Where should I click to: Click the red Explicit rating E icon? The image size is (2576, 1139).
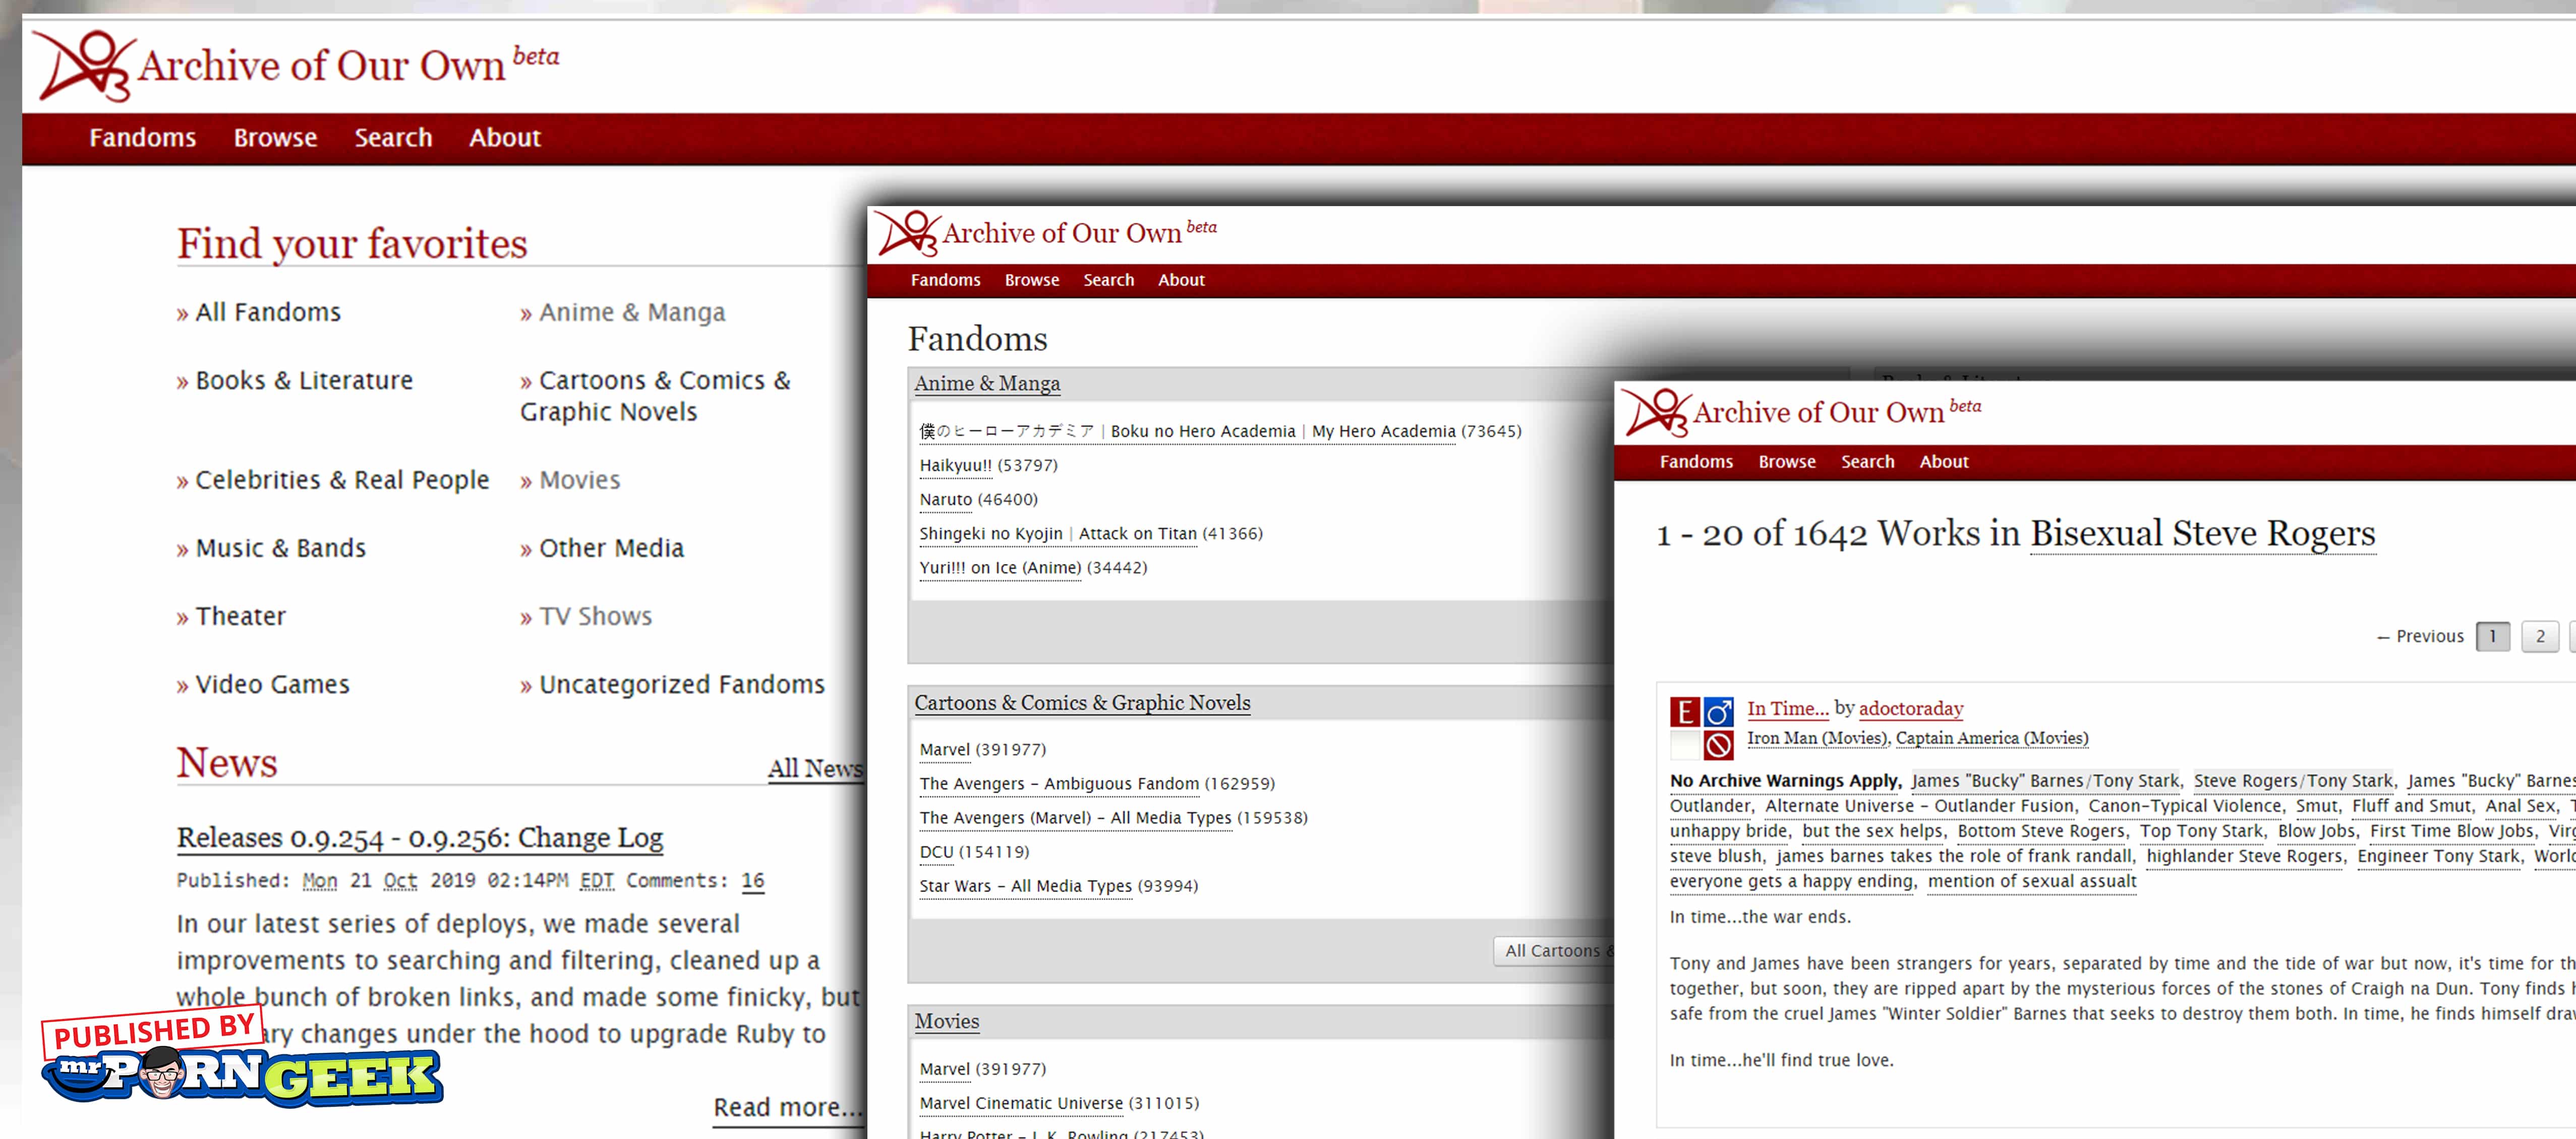pos(1685,712)
